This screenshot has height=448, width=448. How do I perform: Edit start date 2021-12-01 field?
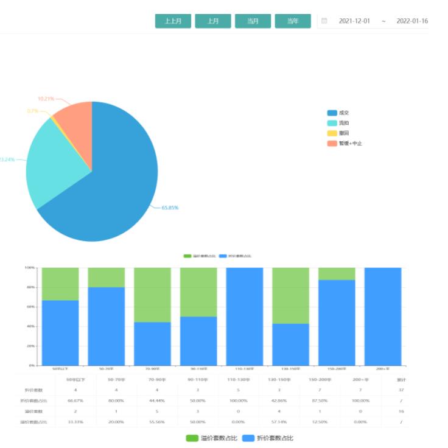pos(354,21)
